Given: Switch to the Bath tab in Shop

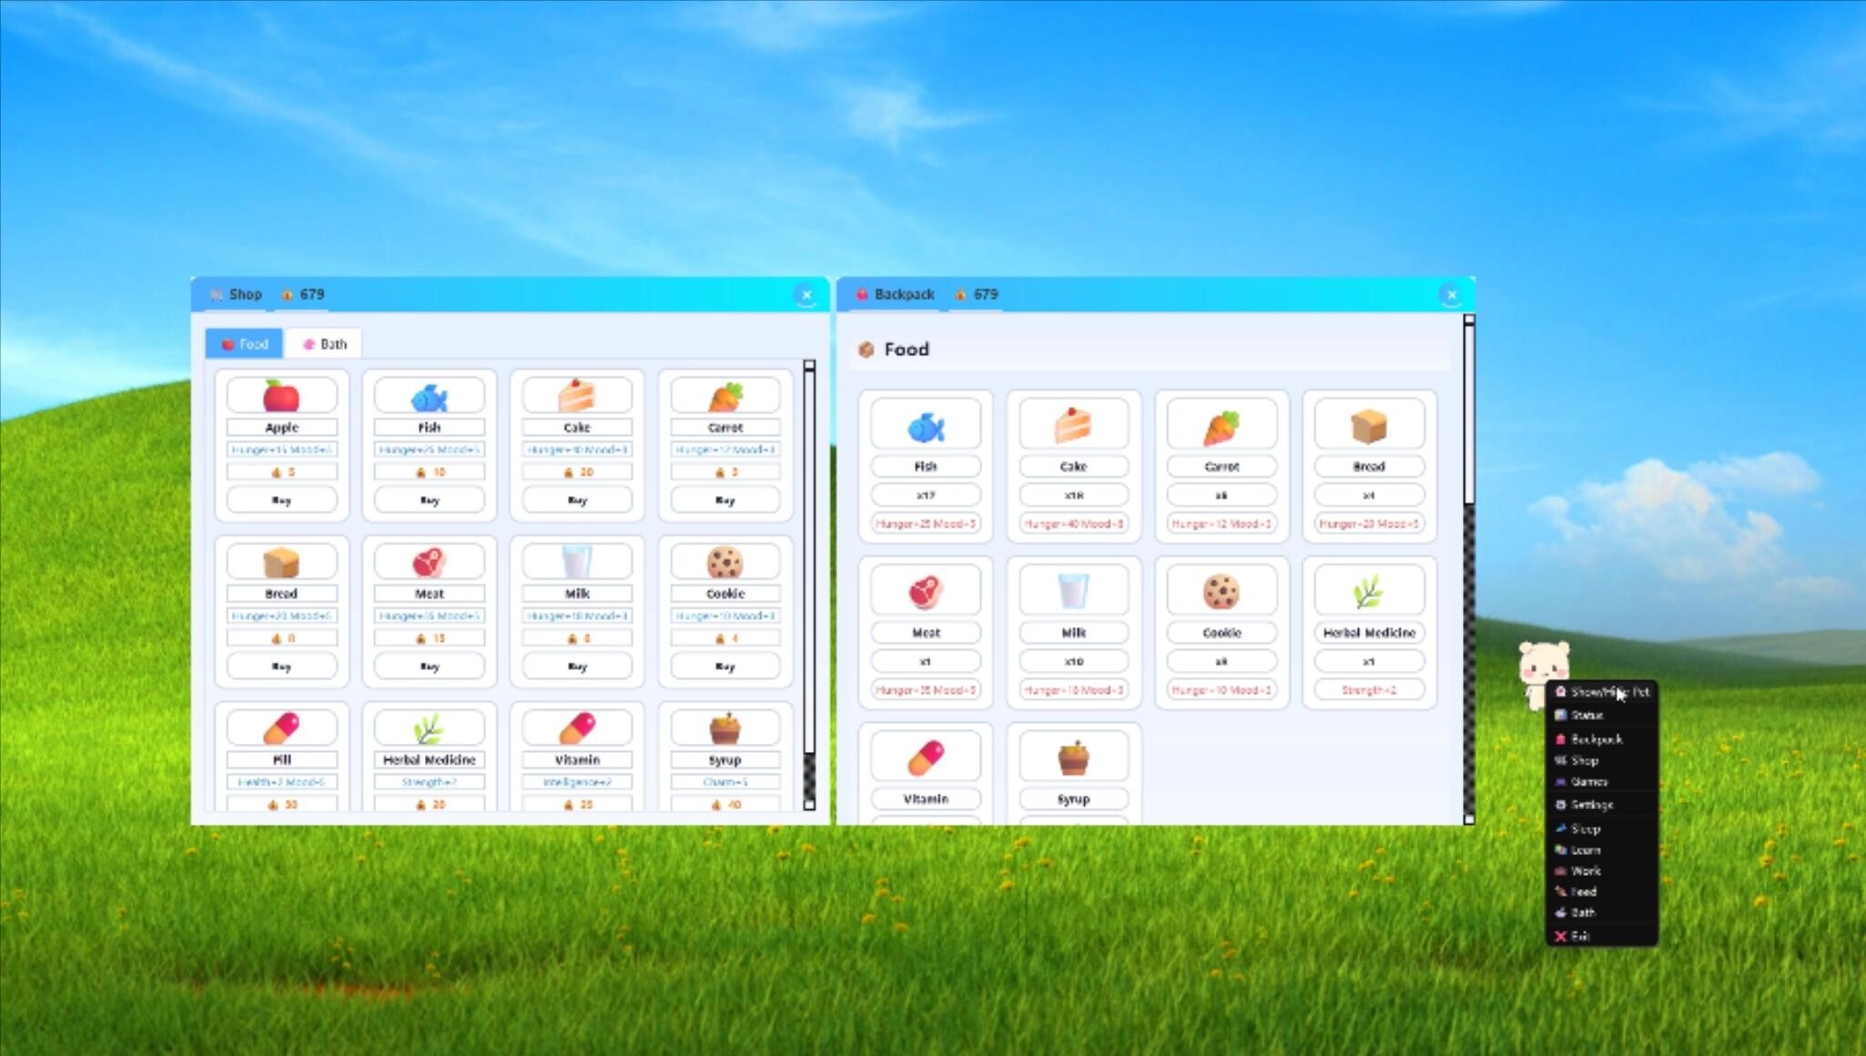Looking at the screenshot, I should pos(324,344).
